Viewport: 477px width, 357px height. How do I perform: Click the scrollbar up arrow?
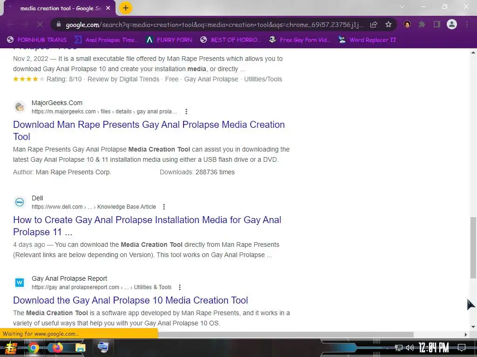point(473,53)
